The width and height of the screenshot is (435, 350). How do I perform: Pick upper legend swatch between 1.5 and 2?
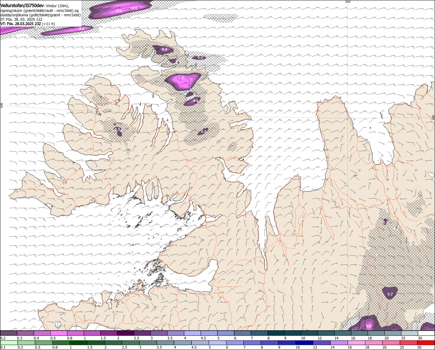(109, 333)
